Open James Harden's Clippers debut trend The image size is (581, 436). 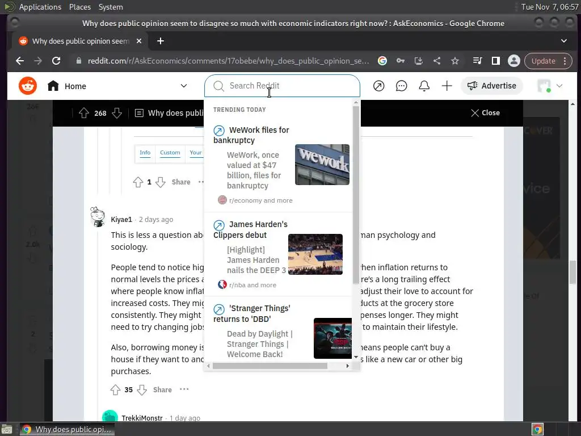click(251, 229)
